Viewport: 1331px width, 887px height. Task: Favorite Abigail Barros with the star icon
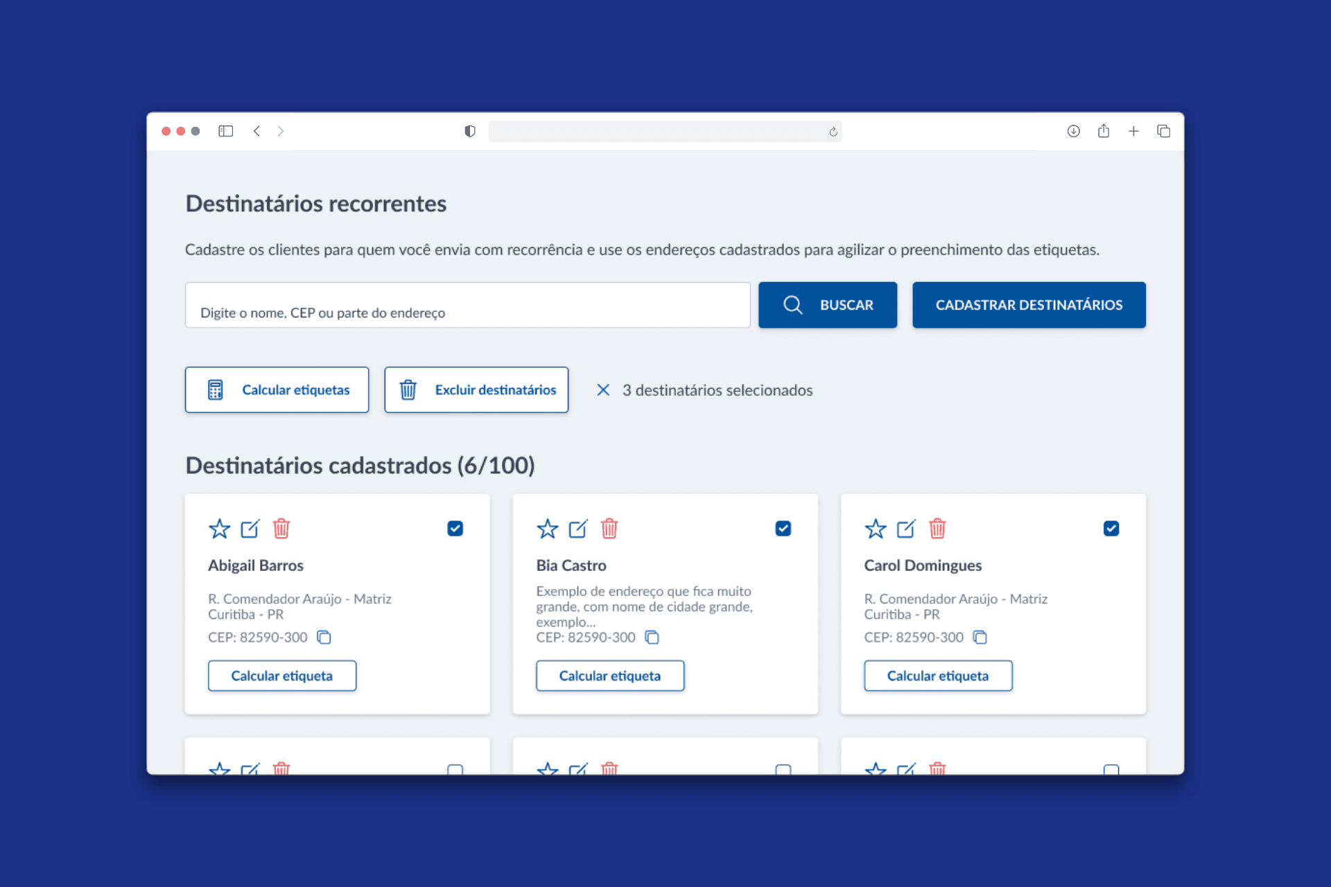(x=219, y=529)
